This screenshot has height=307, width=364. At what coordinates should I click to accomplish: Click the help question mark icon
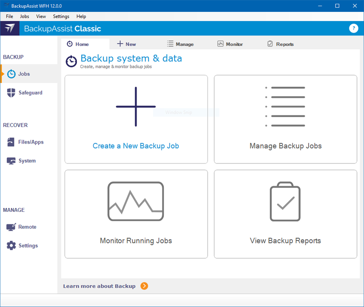[x=353, y=28]
